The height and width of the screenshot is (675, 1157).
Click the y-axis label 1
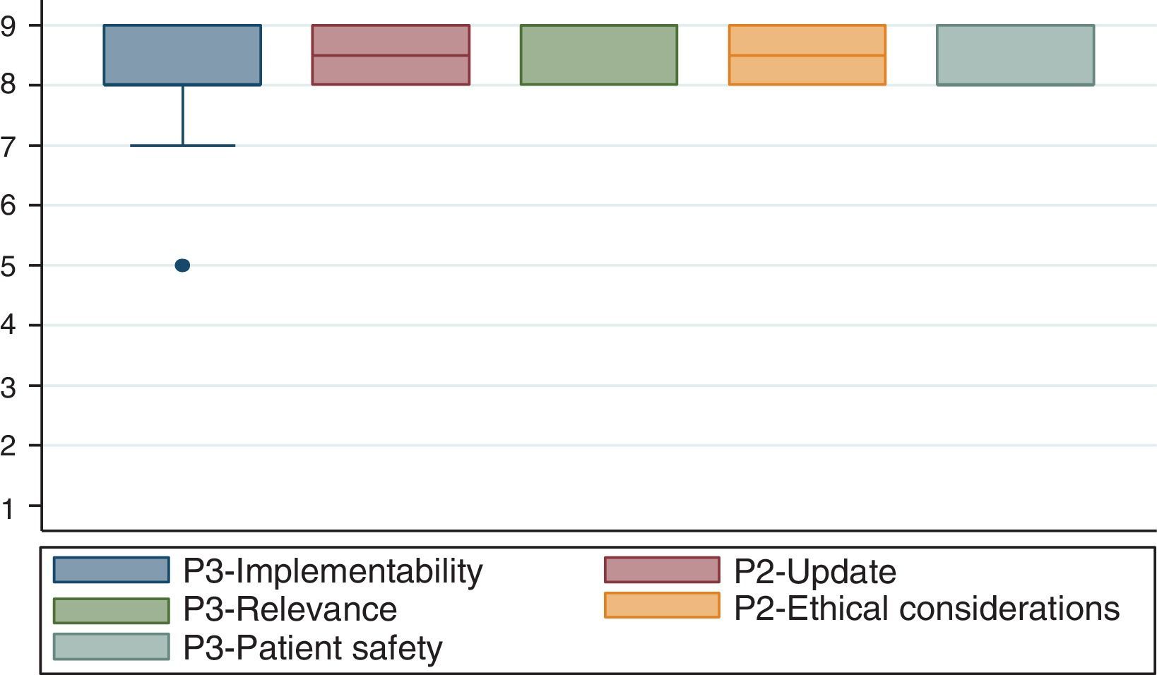(x=8, y=506)
